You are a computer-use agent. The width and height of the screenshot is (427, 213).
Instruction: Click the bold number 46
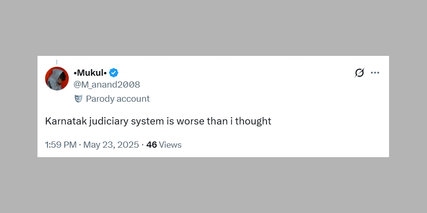pos(151,145)
